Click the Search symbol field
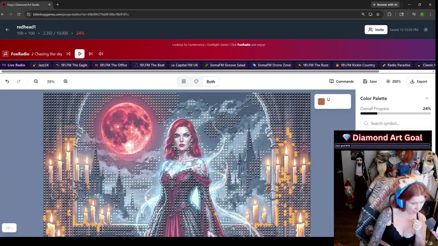 [x=396, y=123]
